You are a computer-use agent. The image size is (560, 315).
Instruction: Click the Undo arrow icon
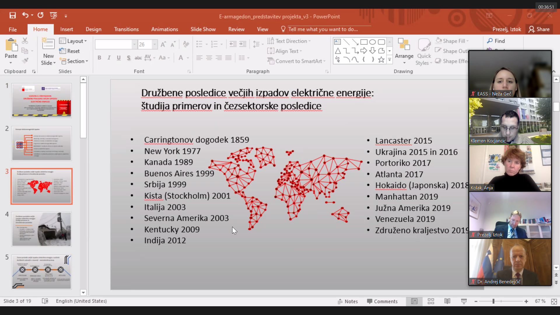click(x=25, y=15)
